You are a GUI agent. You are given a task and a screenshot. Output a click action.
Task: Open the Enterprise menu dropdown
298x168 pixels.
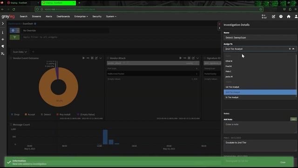coord(81,16)
